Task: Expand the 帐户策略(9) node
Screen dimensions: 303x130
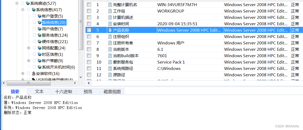Action: point(29,61)
